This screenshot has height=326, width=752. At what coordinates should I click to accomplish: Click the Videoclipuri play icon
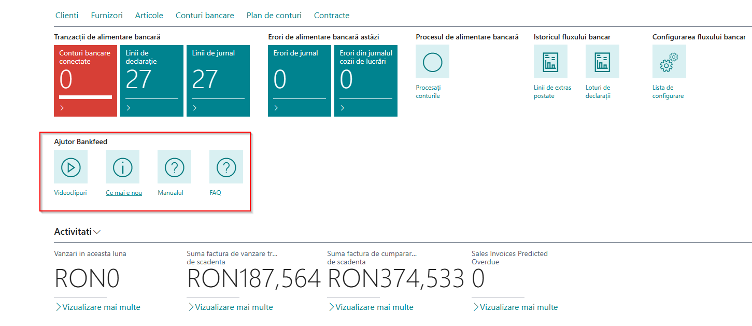[70, 167]
